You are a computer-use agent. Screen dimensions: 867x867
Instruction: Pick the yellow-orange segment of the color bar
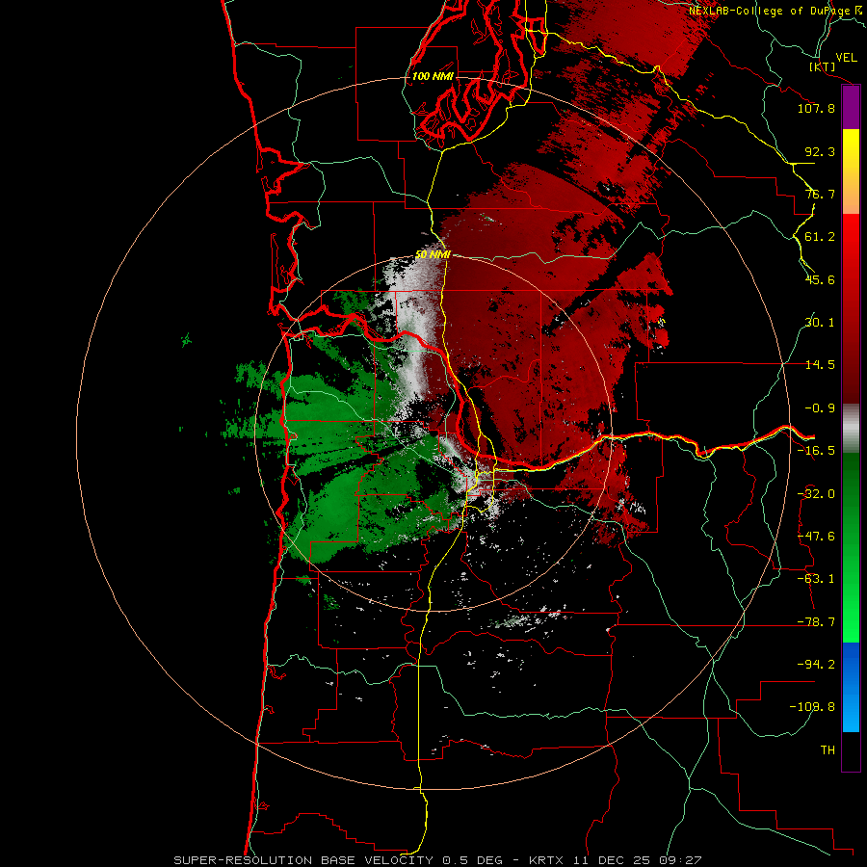tap(851, 172)
